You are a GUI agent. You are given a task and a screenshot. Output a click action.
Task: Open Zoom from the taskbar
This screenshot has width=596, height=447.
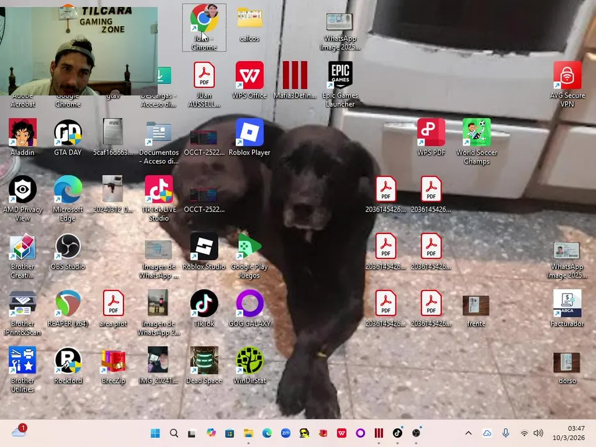(286, 433)
